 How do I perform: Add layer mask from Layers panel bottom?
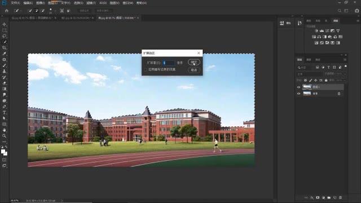point(318,197)
